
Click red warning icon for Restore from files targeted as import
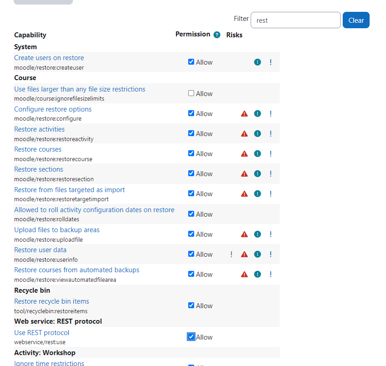pyautogui.click(x=244, y=194)
